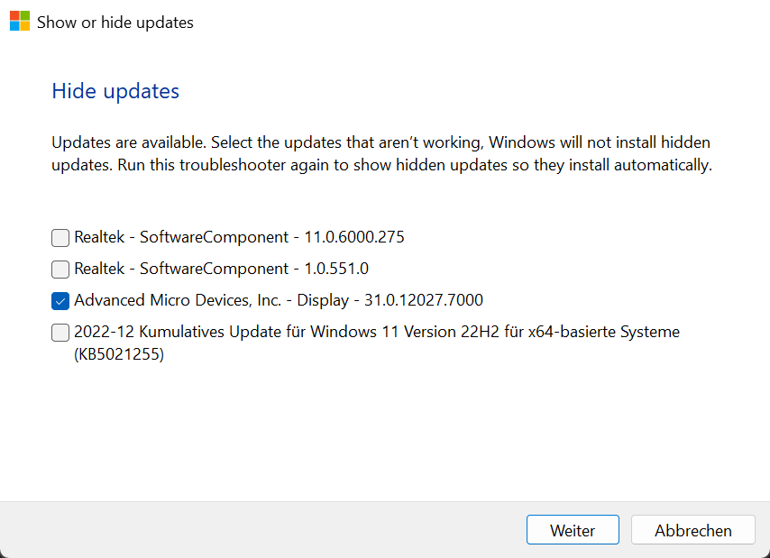Check the Realtek SoftwareComponent 11.0.6000.275 checkbox
Screen dimensions: 770x558
pyautogui.click(x=60, y=238)
